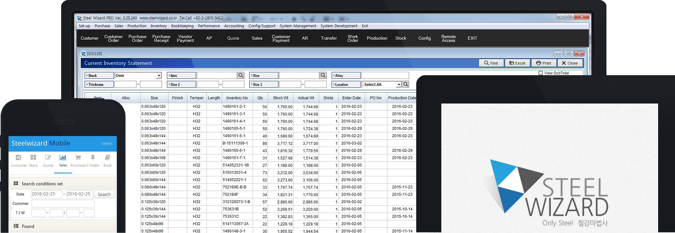The width and height of the screenshot is (675, 233).
Task: Click Find in Current Inventory Statement
Action: coord(491,63)
